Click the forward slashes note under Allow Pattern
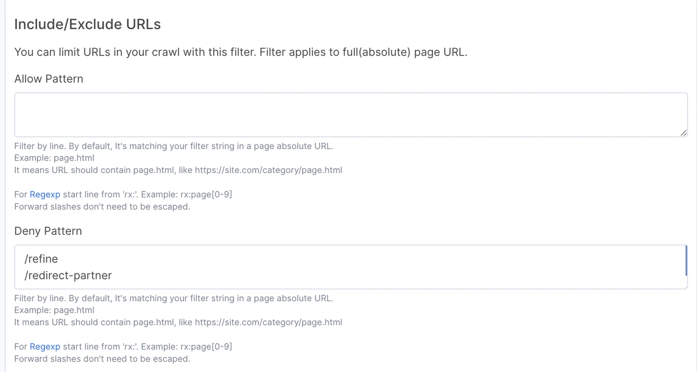This screenshot has width=697, height=372. click(102, 207)
